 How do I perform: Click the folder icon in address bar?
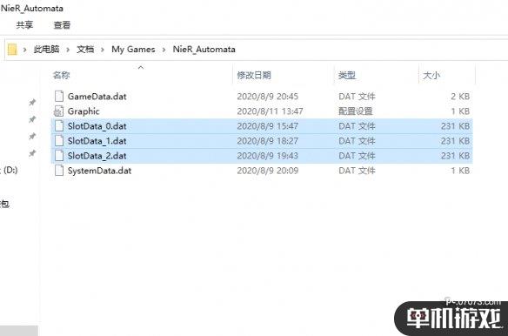point(12,50)
